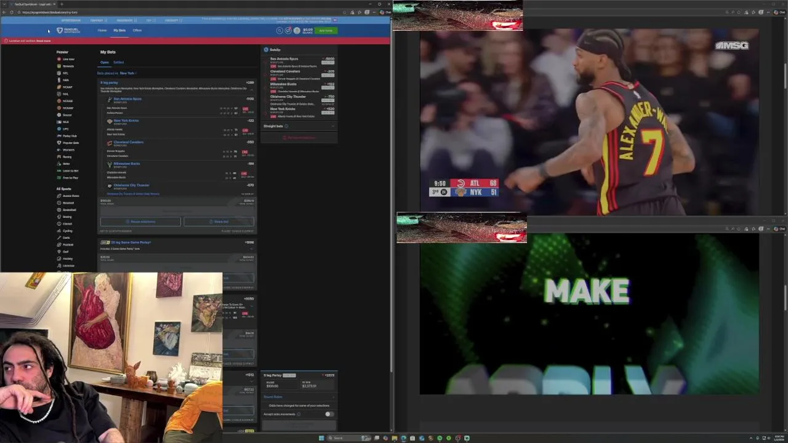Open the New York Knicks parlay leg link
The image size is (788, 443).
(126, 121)
